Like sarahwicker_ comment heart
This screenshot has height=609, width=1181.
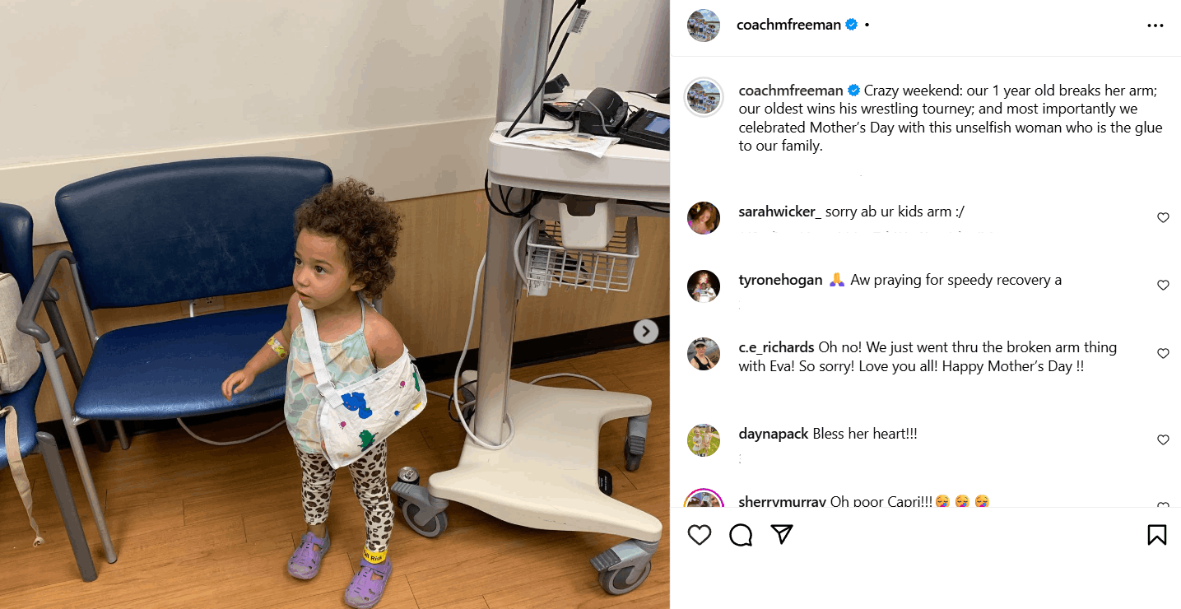1163,218
